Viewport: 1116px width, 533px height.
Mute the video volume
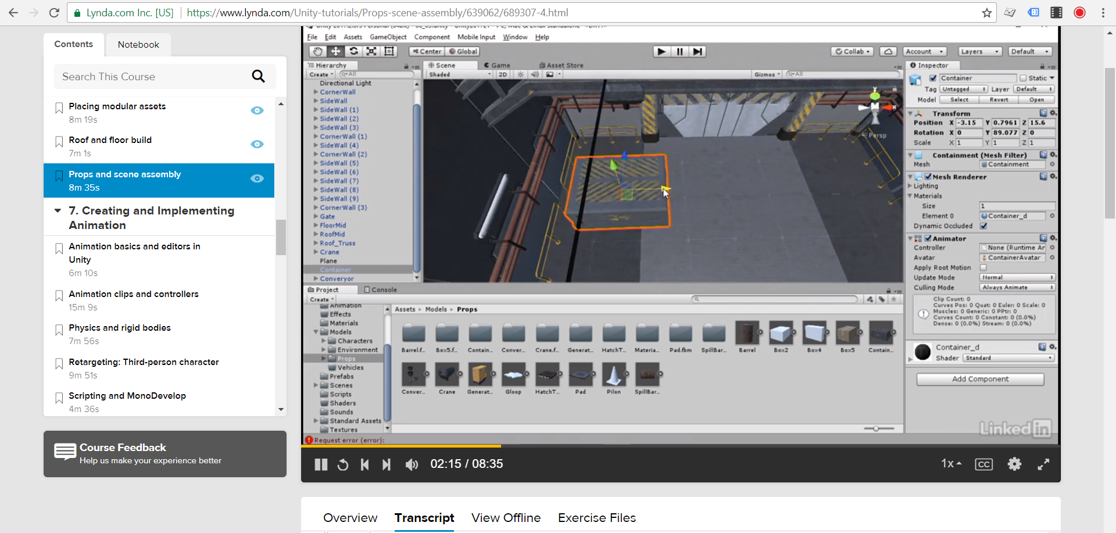(x=412, y=464)
